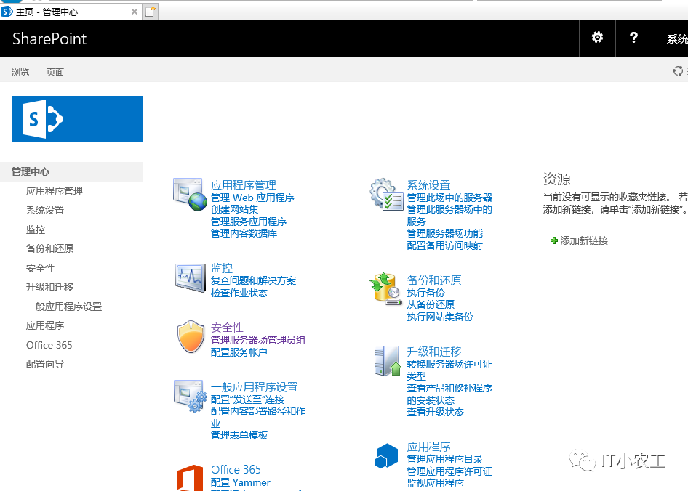Click the SharePoint logo tile
This screenshot has height=491, width=688.
pos(76,118)
